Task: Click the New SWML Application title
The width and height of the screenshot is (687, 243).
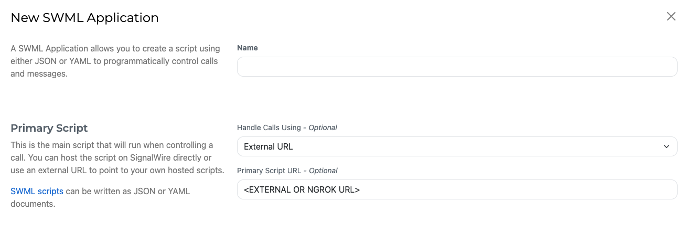Action: 84,18
